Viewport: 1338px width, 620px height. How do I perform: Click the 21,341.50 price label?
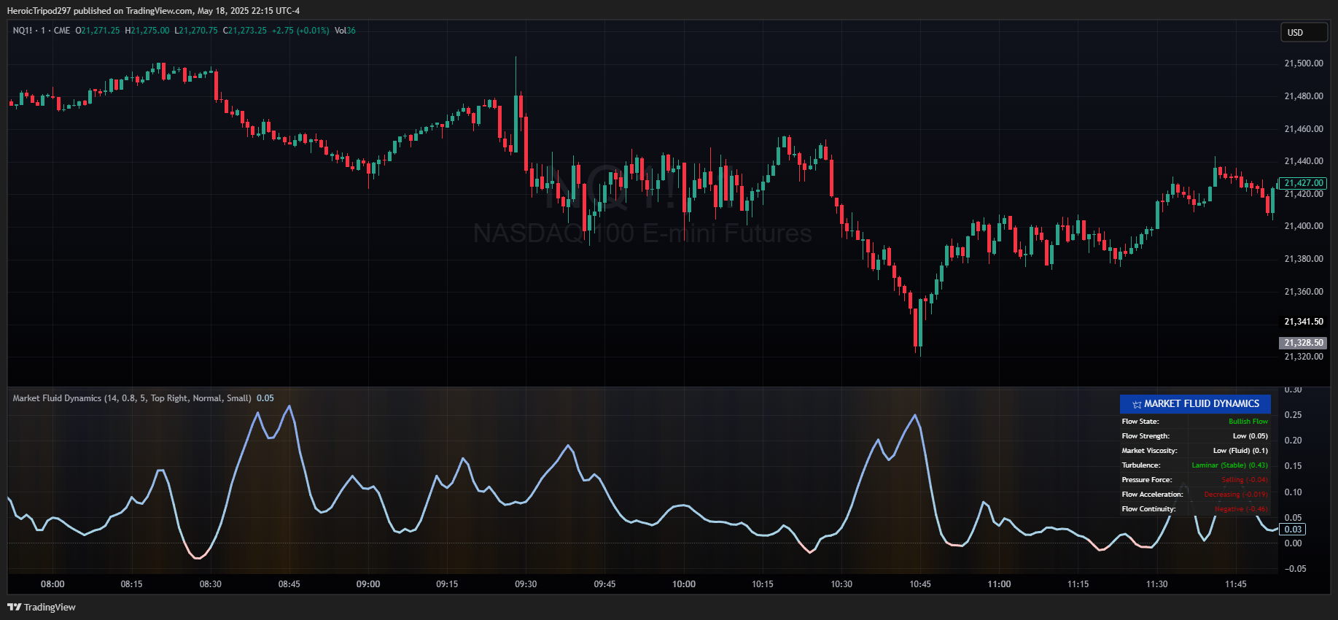point(1304,322)
